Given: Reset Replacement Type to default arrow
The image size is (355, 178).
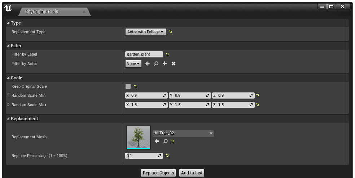Looking at the screenshot, I should point(171,32).
